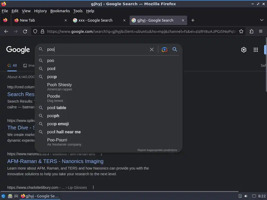Image resolution: width=267 pixels, height=200 pixels.
Task: Open options for charlottetilbury result
Action: [x=93, y=187]
